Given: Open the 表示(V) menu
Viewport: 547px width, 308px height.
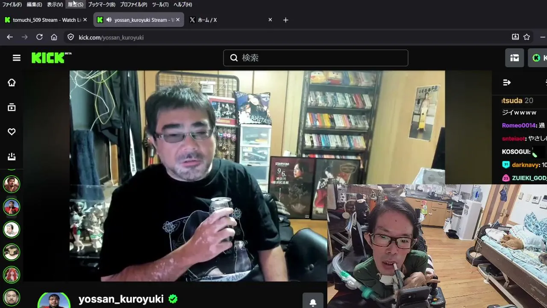Looking at the screenshot, I should coord(55,4).
